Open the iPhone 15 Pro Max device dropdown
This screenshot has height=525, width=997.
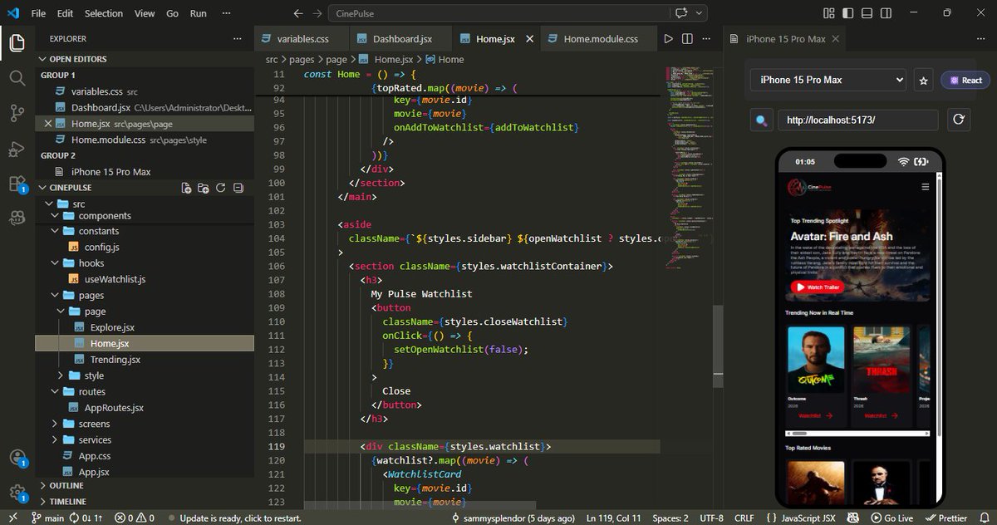828,80
